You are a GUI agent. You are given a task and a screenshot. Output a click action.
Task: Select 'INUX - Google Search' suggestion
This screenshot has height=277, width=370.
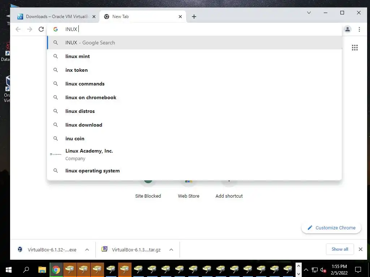(x=194, y=43)
